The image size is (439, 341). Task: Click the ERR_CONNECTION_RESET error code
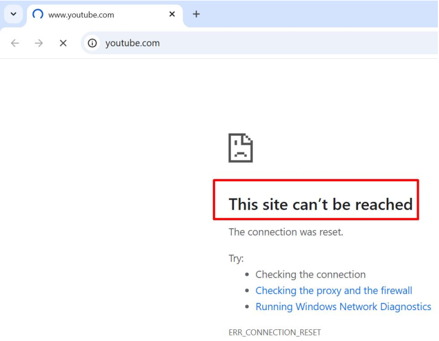click(x=275, y=333)
